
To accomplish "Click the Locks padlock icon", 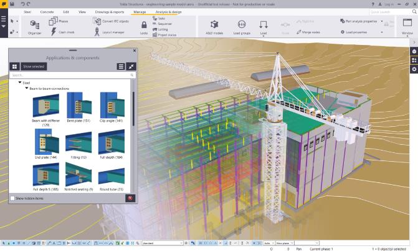I will point(144,26).
